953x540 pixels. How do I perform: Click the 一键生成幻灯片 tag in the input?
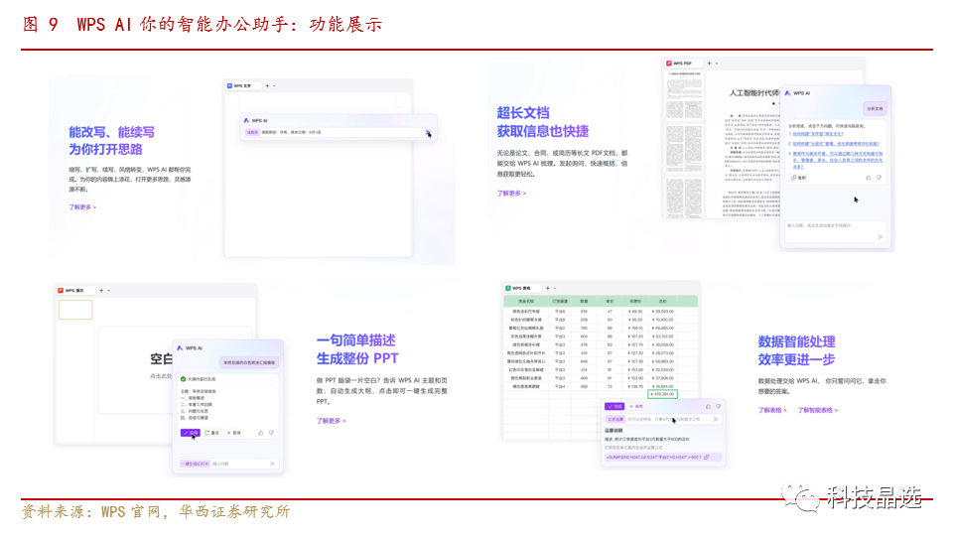coord(195,464)
